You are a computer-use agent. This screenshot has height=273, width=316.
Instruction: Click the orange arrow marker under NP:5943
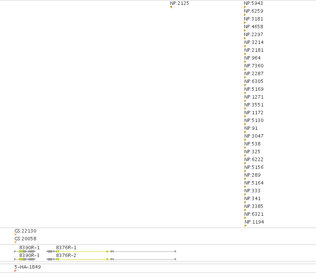(x=245, y=7)
